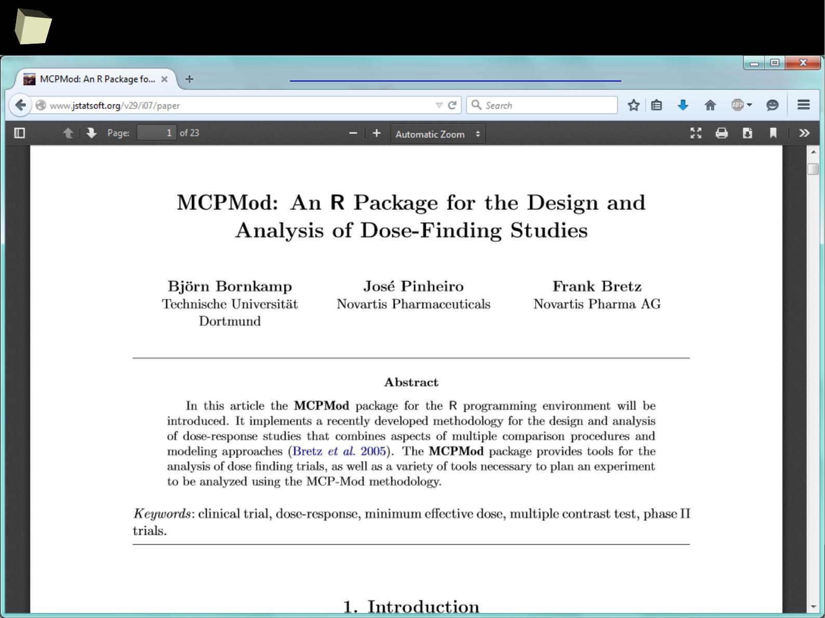Click the scrollbar up arrow
Image resolution: width=825 pixels, height=618 pixels.
pyautogui.click(x=814, y=152)
